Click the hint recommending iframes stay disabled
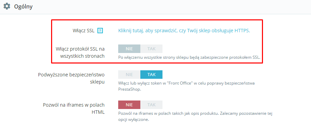The image size is (311, 127). tap(195, 116)
